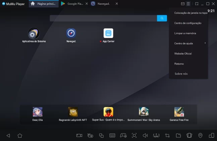Open keyboard mapping settings icon

112,135
